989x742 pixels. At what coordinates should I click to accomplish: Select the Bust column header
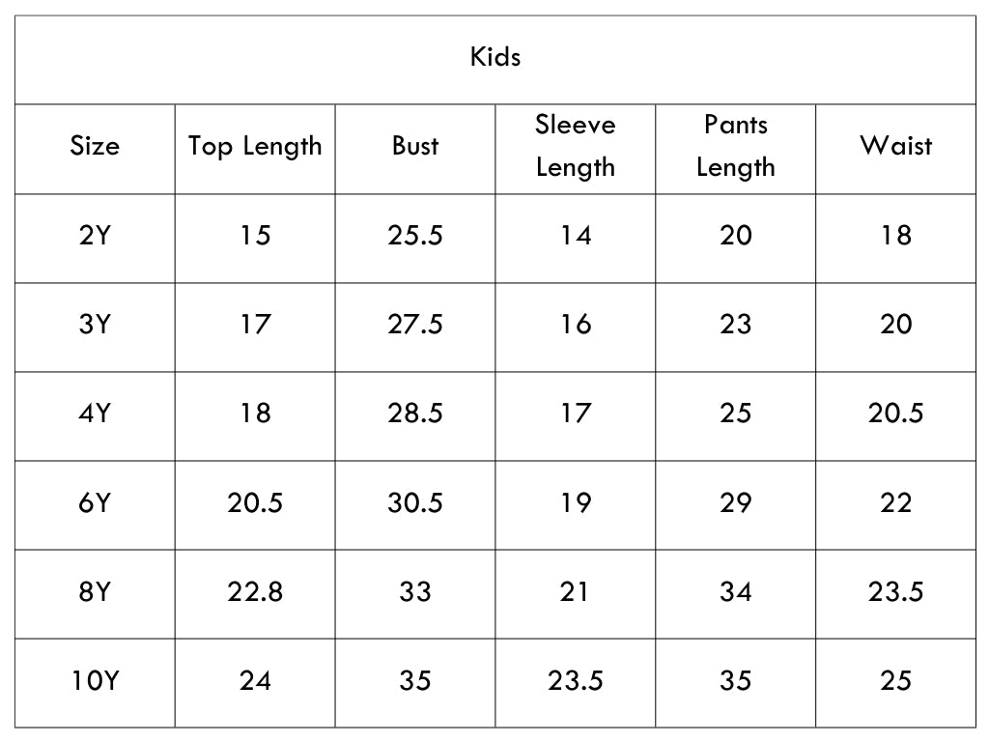click(415, 146)
